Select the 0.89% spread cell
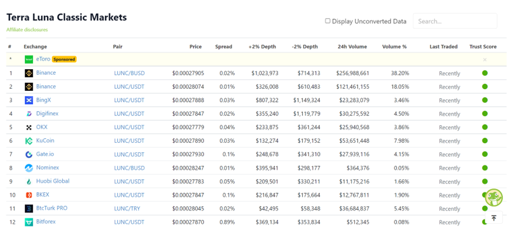 click(x=227, y=223)
